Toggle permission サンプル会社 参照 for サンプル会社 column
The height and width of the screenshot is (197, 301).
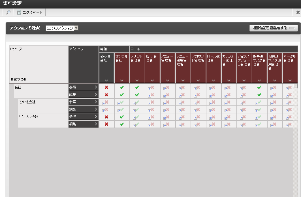click(x=122, y=117)
